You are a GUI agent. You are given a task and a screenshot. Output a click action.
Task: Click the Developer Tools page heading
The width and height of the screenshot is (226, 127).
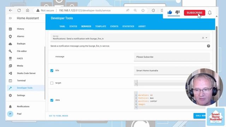pos(62,18)
